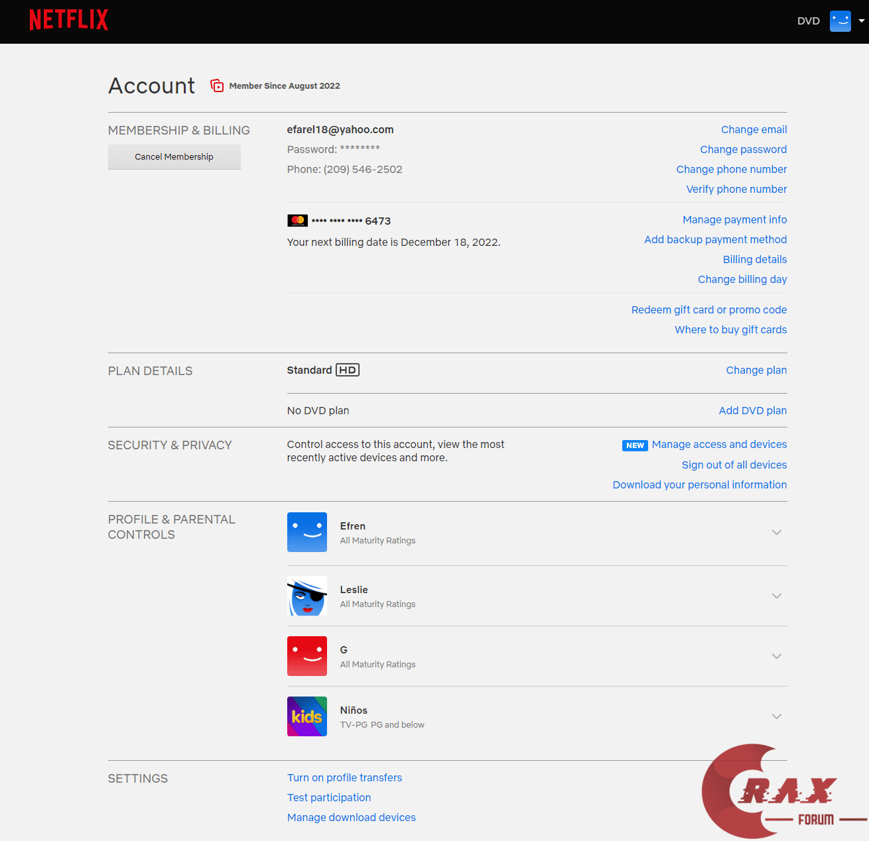The height and width of the screenshot is (841, 869).
Task: Click the Niños profile name
Action: point(354,710)
